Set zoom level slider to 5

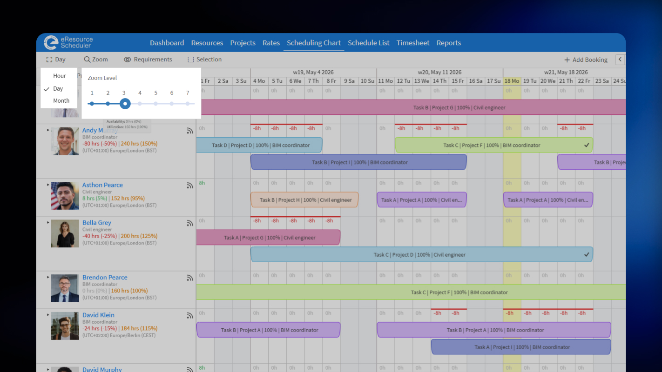pyautogui.click(x=155, y=104)
